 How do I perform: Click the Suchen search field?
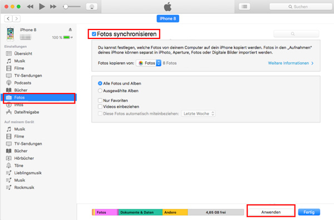(x=301, y=7)
